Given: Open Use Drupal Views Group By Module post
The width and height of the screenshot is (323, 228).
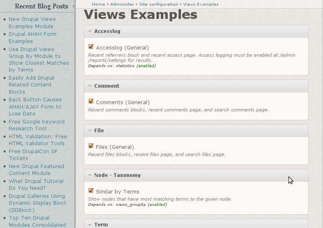Looking at the screenshot, I should 39,60.
